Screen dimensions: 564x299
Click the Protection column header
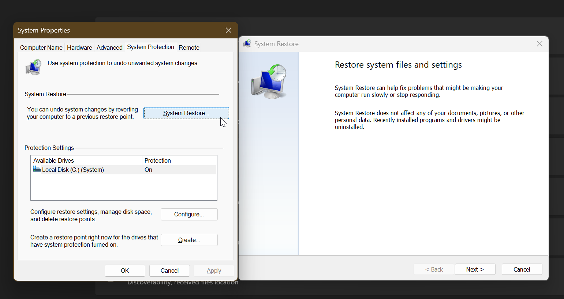pyautogui.click(x=179, y=160)
